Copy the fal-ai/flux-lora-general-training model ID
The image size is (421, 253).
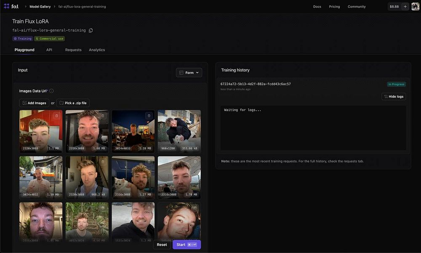pyautogui.click(x=91, y=30)
